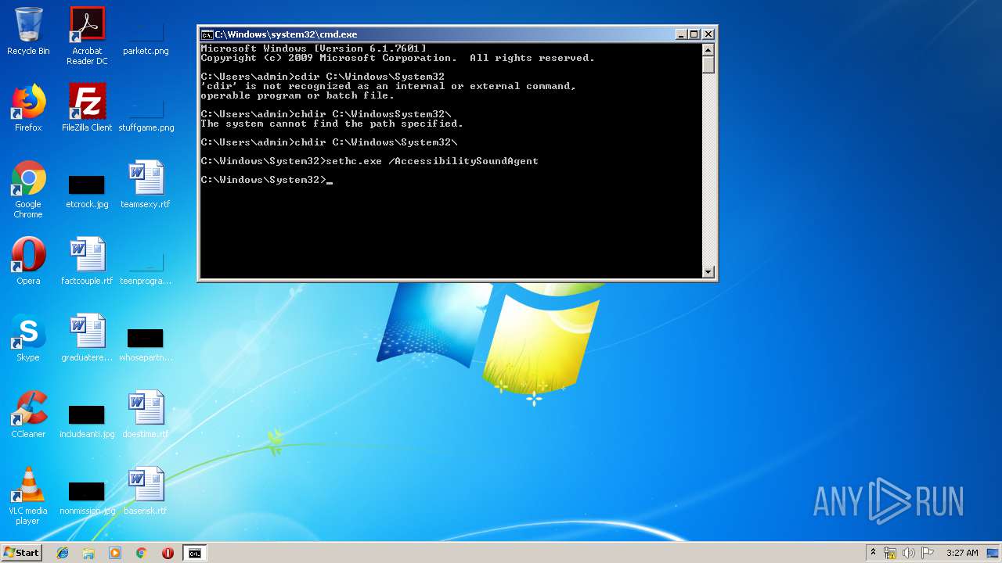Launch Internet Explorer from taskbar
Viewport: 1002px width, 563px height.
tap(63, 553)
